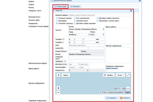153x102 pixels.
Task: Uncheck the Торговля в розницу checkbox
Action: 57,23
